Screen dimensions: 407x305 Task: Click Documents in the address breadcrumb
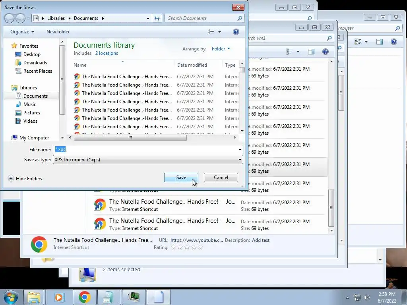coord(86,18)
